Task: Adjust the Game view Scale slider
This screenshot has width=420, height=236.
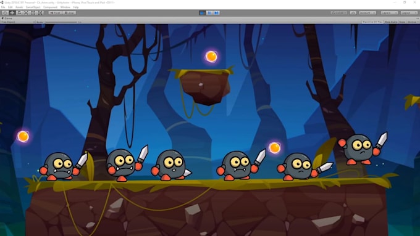Action: pos(61,22)
